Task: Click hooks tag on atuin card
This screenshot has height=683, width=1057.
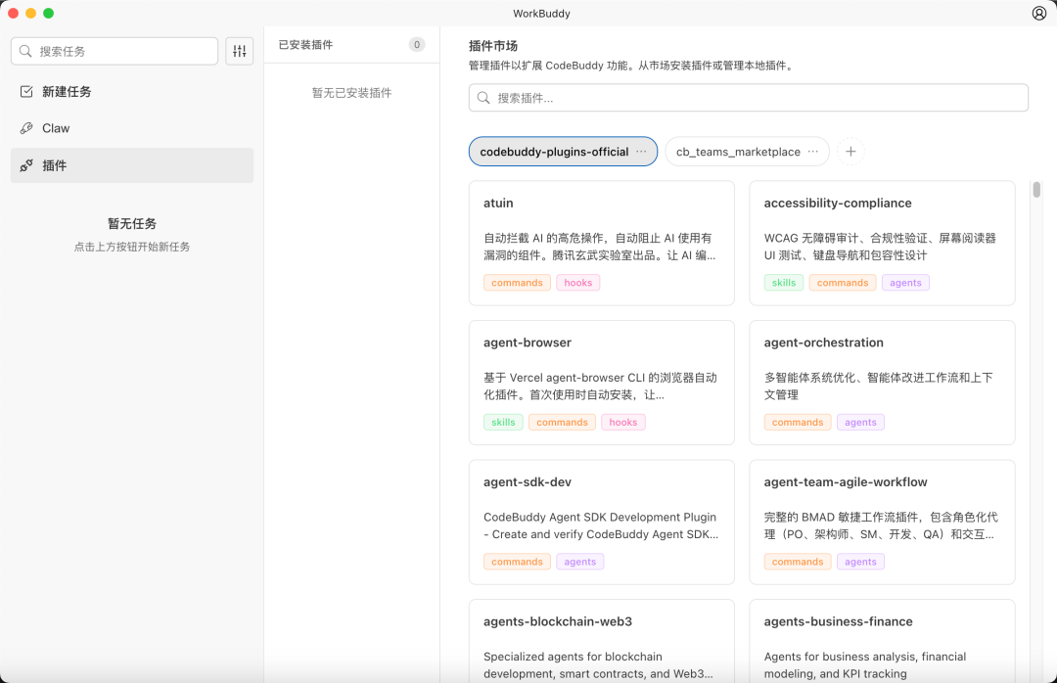Action: (x=577, y=283)
